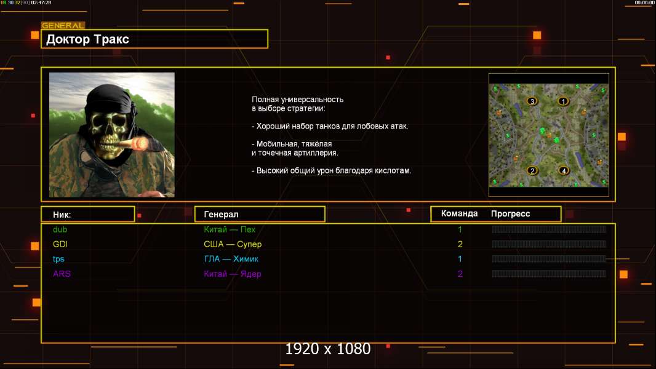Click the skull-faced general portrait
656x369 pixels.
pos(112,135)
